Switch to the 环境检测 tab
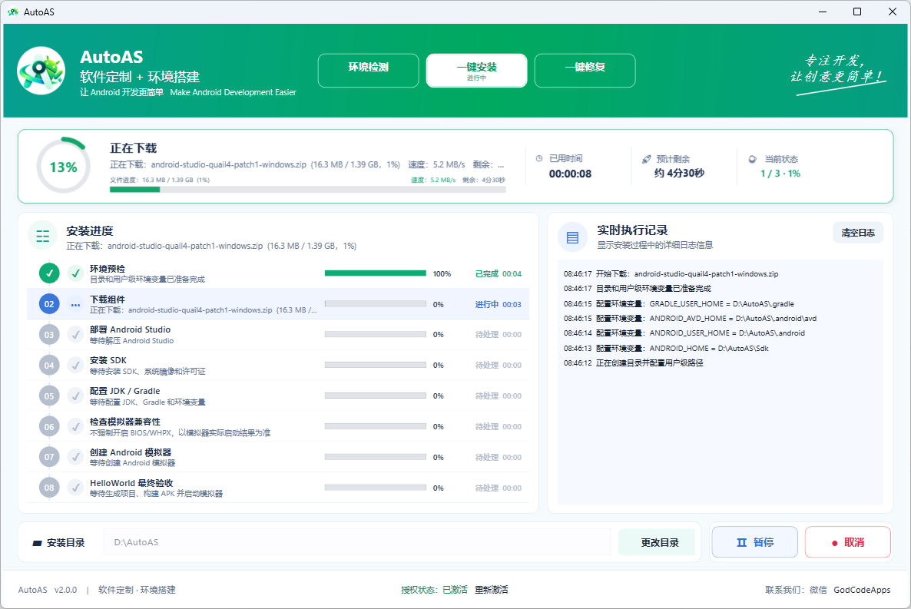Image resolution: width=911 pixels, height=609 pixels. point(369,71)
